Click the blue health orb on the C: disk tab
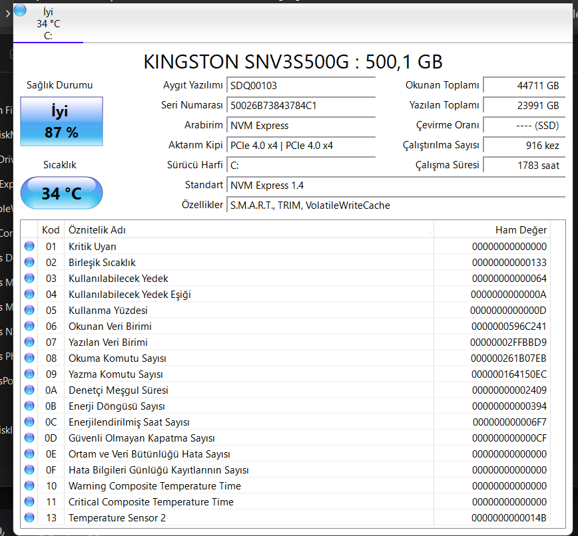Image resolution: width=578 pixels, height=536 pixels. click(x=20, y=11)
